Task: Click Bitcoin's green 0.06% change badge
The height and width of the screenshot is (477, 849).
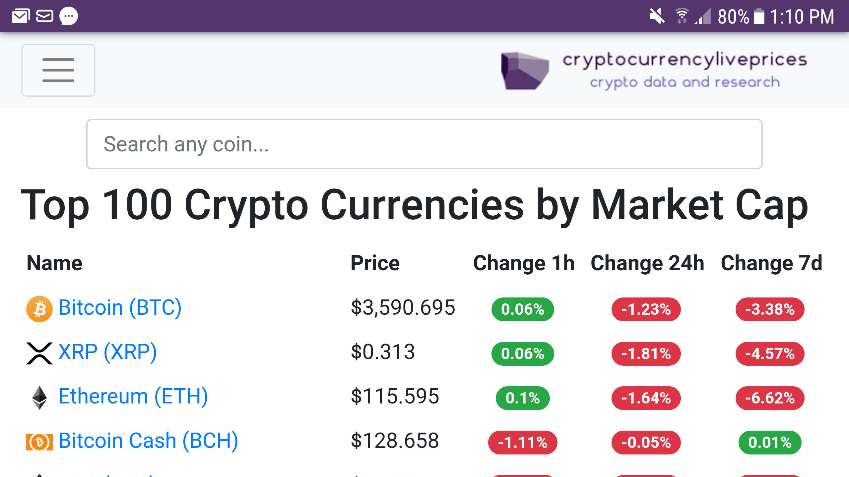Action: coord(522,309)
